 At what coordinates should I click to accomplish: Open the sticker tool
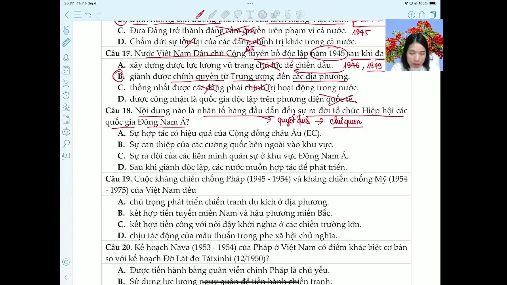[x=262, y=15]
